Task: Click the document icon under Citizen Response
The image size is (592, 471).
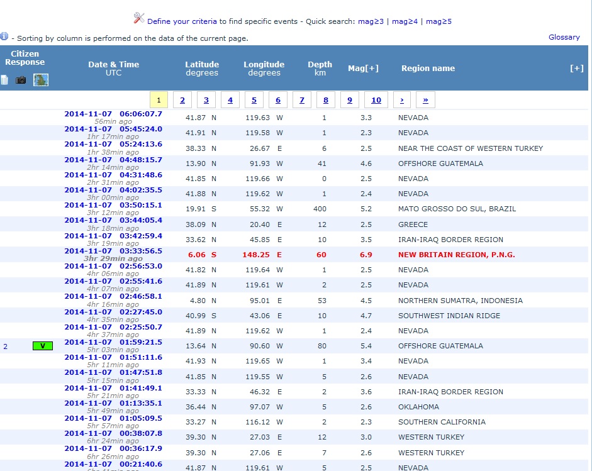Action: [x=4, y=80]
